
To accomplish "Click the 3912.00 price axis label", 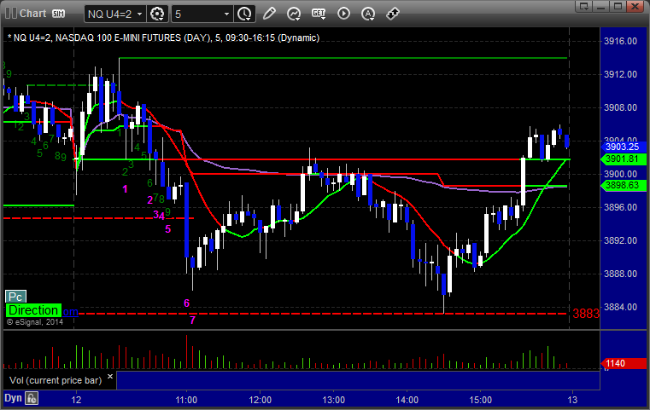I will pyautogui.click(x=620, y=74).
